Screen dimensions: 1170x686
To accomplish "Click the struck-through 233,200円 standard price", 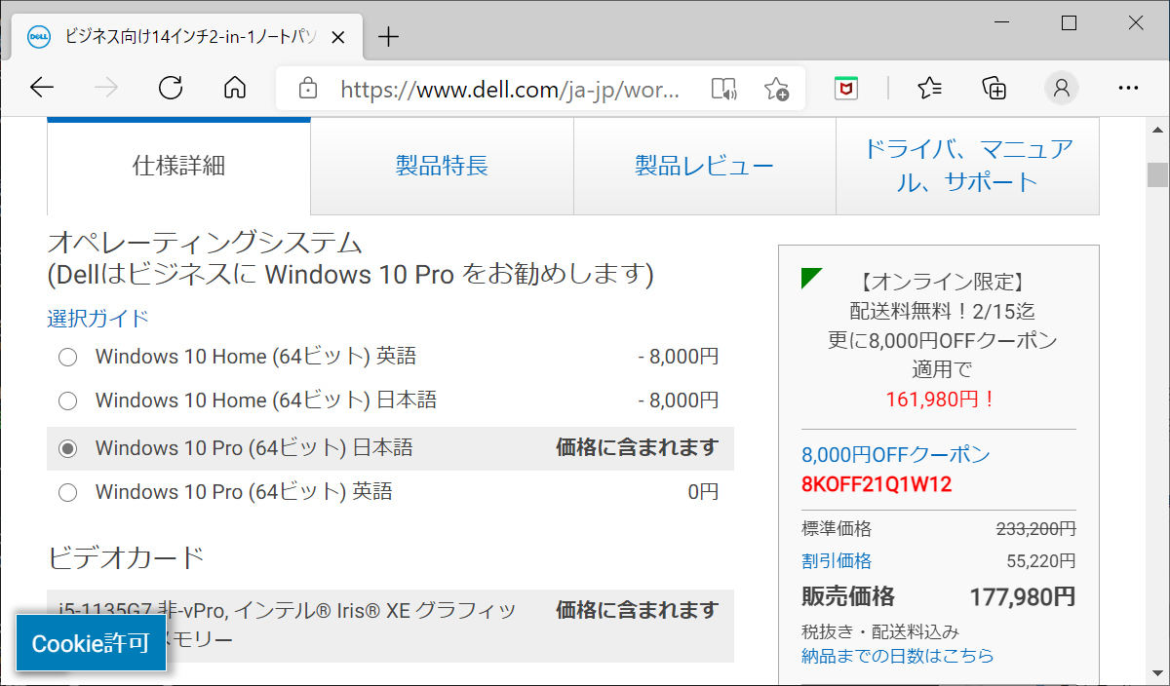I will [x=1035, y=529].
